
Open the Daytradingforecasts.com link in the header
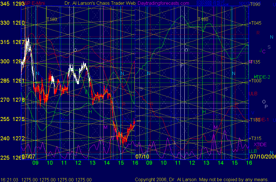pyautogui.click(x=163, y=3)
